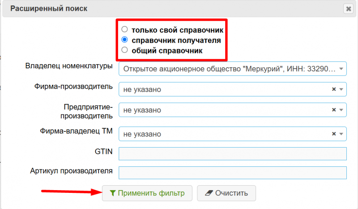Choose the 'справочник получателя' radio button

click(125, 40)
